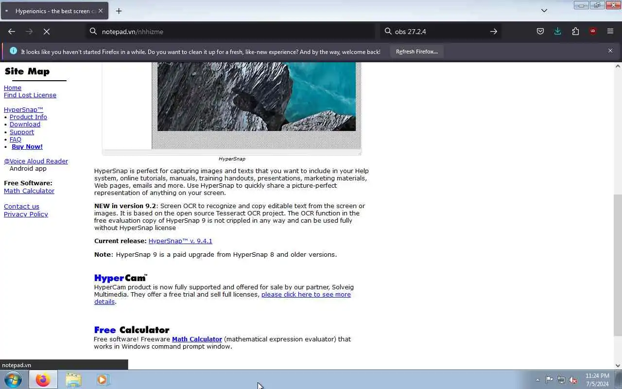
Task: Follow the please click here to see more link
Action: [306, 295]
